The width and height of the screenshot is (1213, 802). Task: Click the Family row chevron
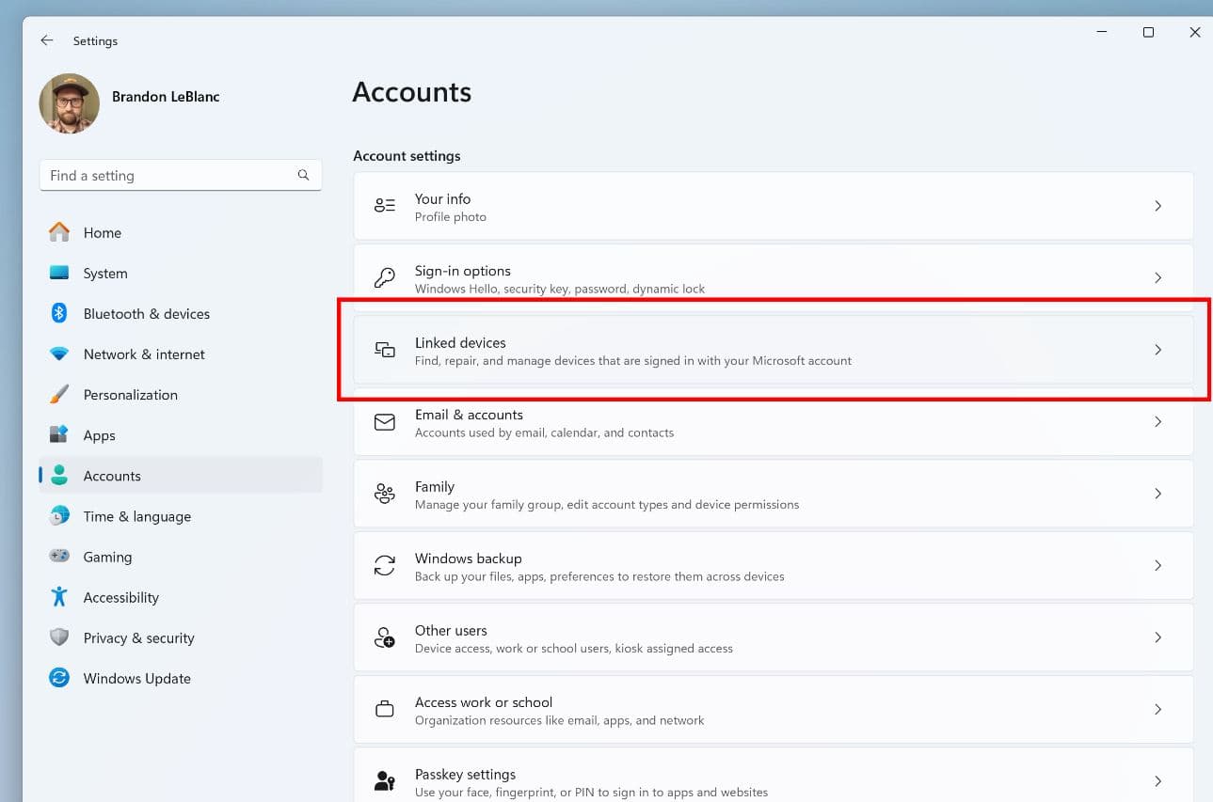(x=1158, y=494)
